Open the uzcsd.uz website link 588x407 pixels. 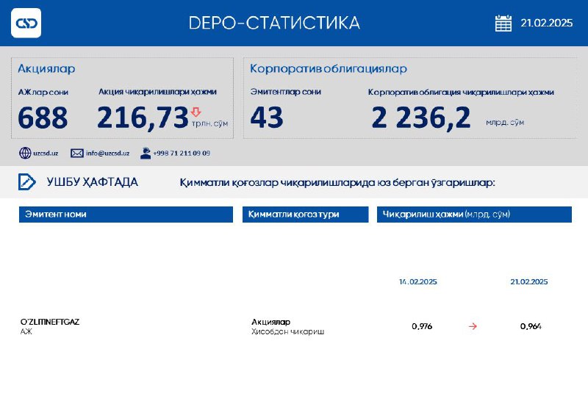[46, 153]
